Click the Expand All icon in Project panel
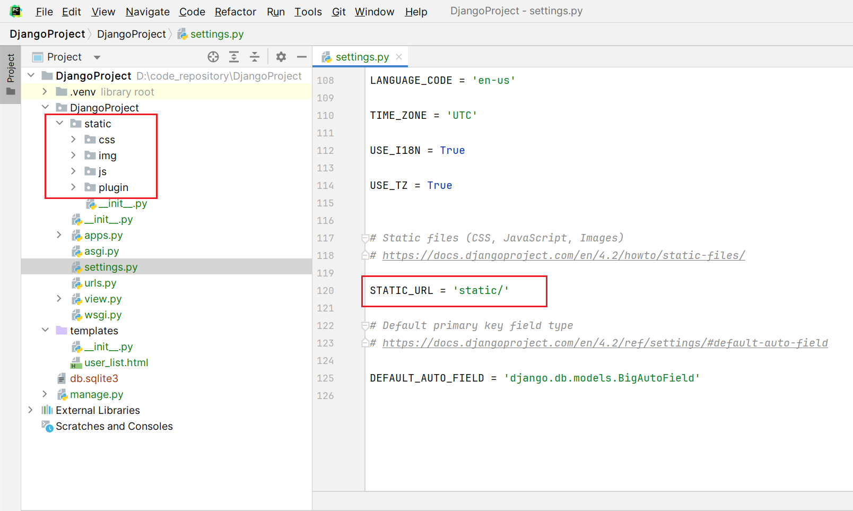Image resolution: width=853 pixels, height=511 pixels. pos(234,57)
